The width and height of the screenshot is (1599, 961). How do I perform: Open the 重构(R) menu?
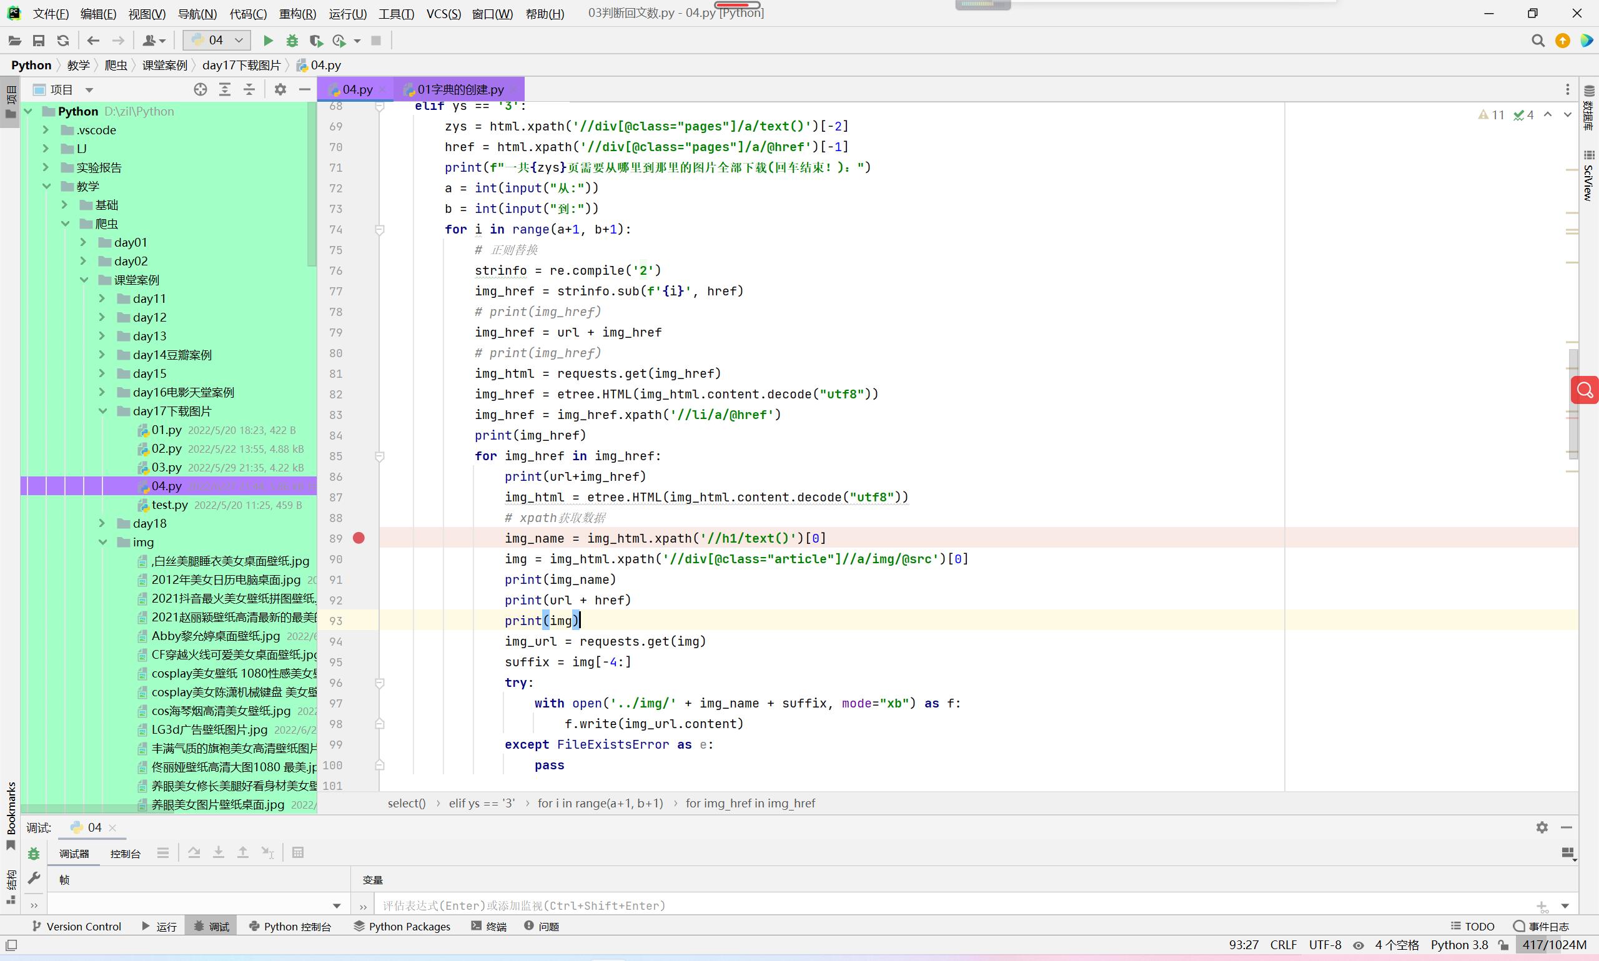297,14
